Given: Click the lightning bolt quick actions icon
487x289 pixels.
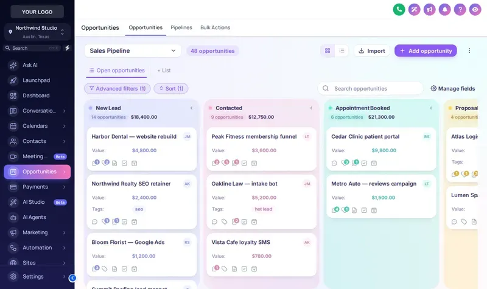Looking at the screenshot, I should coord(67,48).
